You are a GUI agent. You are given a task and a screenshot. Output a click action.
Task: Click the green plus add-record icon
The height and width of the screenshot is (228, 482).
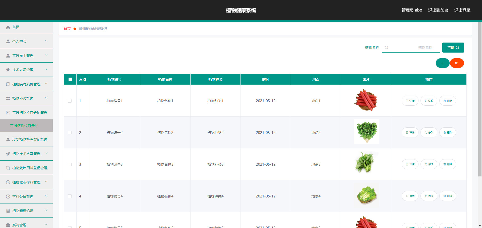(442, 63)
